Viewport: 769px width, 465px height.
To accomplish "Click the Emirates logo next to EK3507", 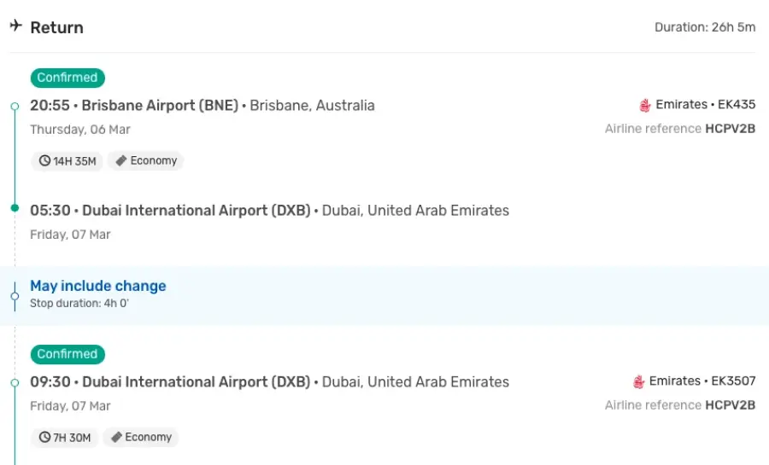I will coord(638,381).
